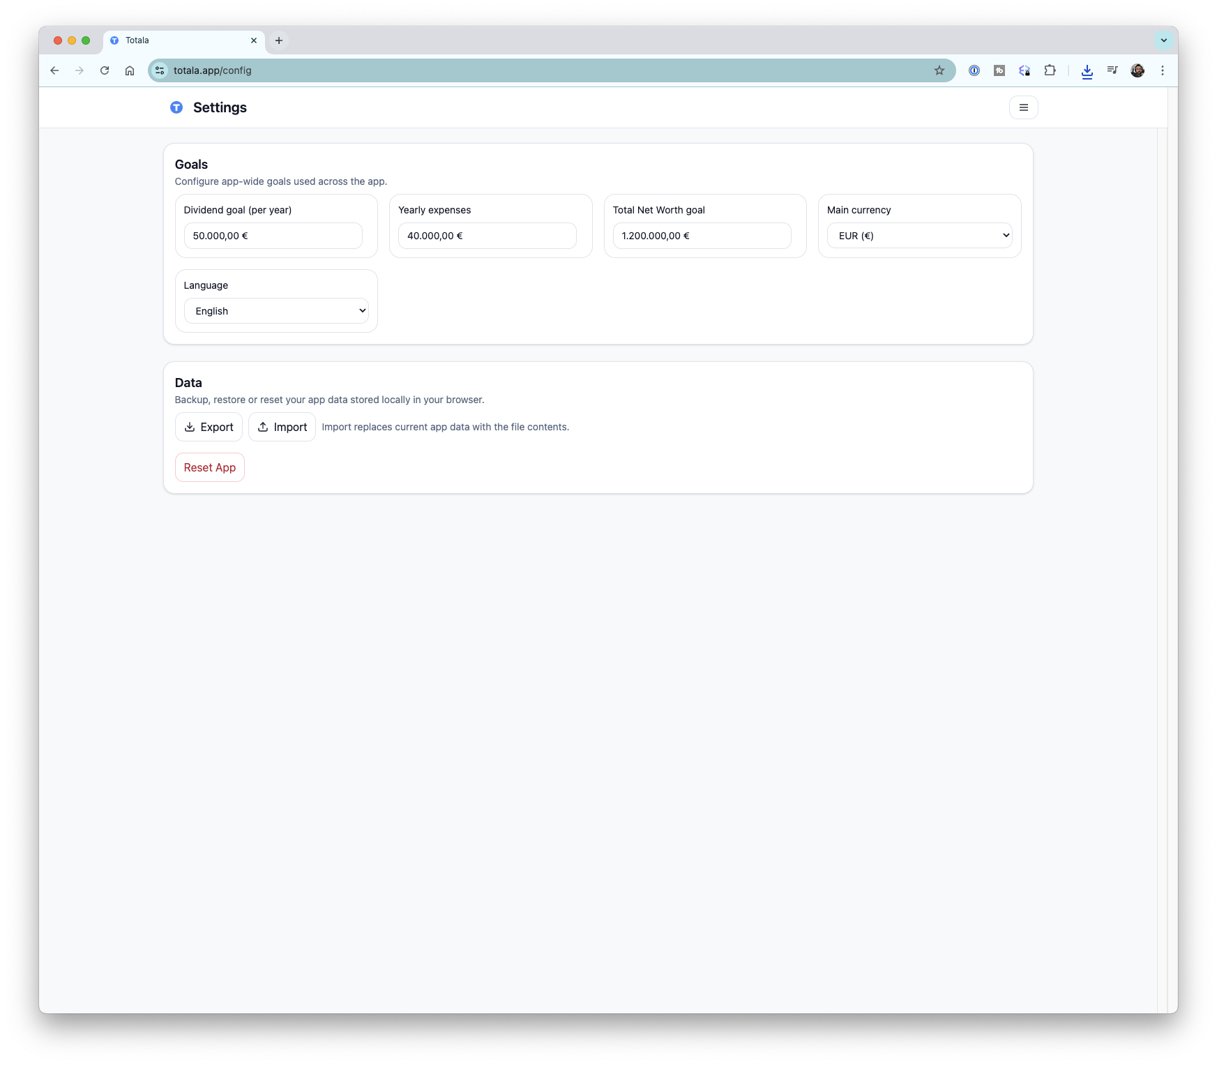The width and height of the screenshot is (1217, 1065).
Task: View site information icon in address bar
Action: [x=160, y=70]
